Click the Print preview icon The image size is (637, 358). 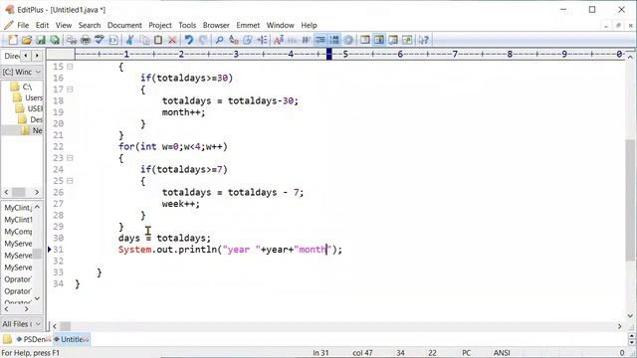click(72, 40)
